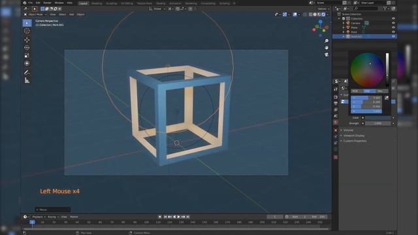Image resolution: width=418 pixels, height=235 pixels.
Task: Open the Options dropdown in viewport
Action: click(323, 8)
